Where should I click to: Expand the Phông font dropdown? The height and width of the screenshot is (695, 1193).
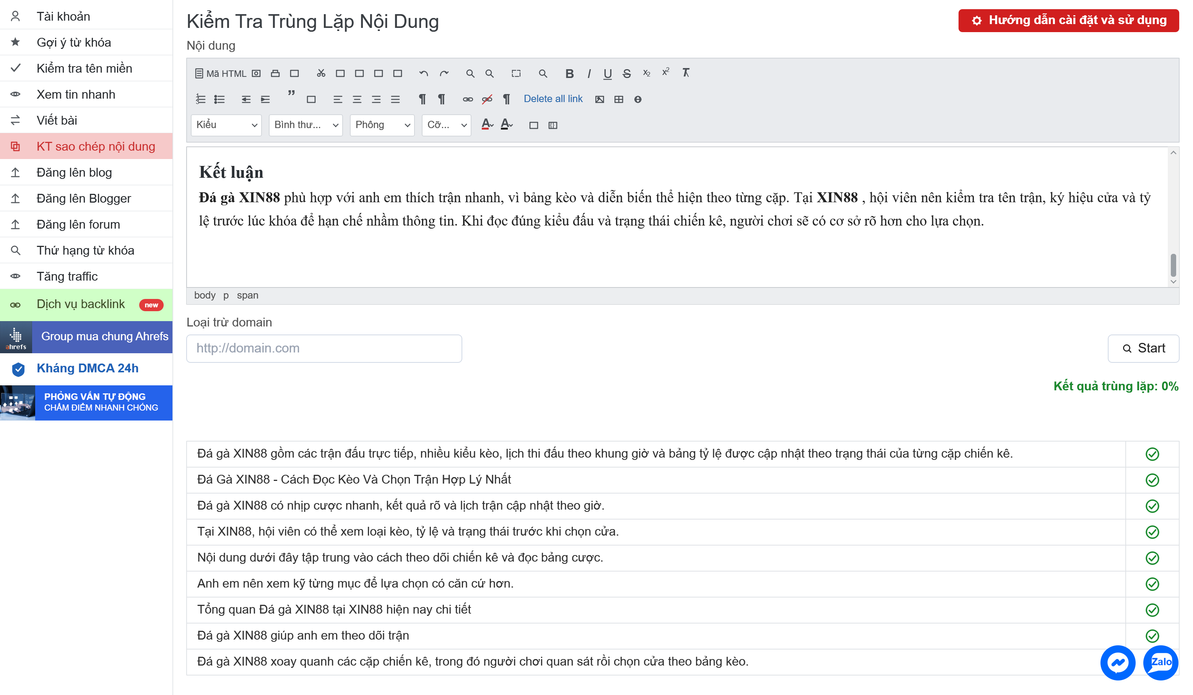(382, 125)
